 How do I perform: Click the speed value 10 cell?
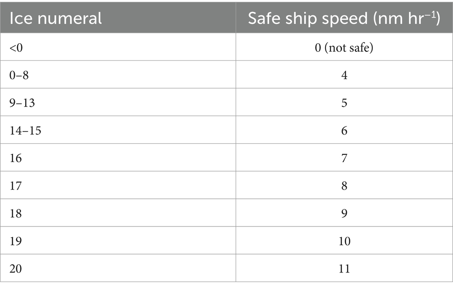344,240
